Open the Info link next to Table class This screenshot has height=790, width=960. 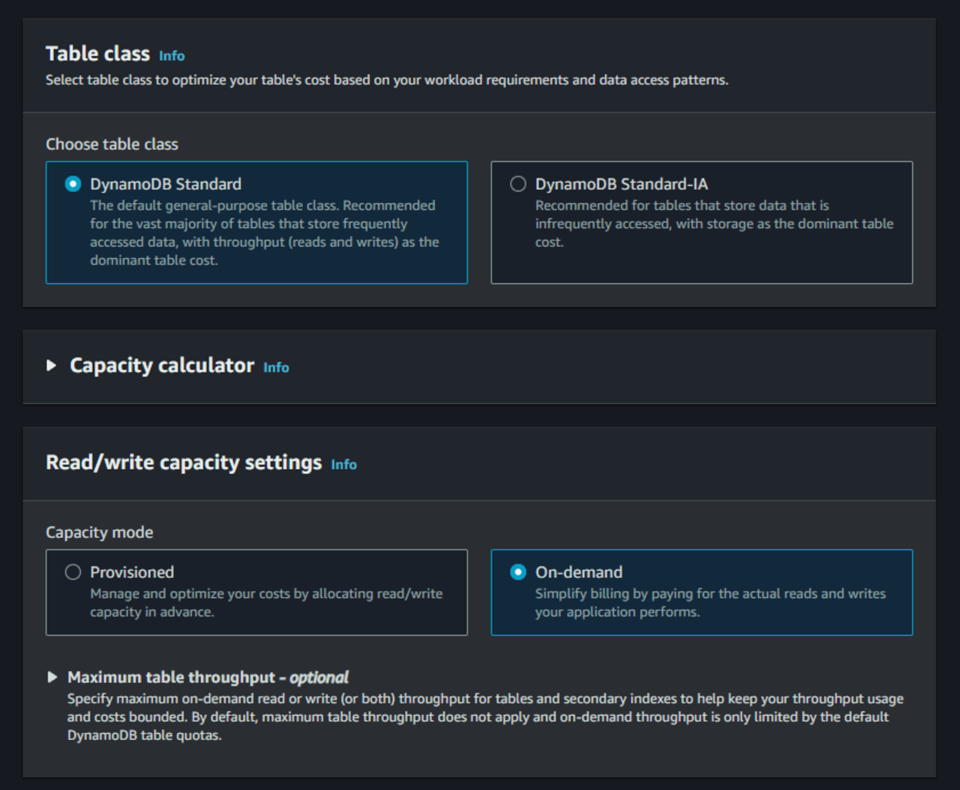coord(172,56)
